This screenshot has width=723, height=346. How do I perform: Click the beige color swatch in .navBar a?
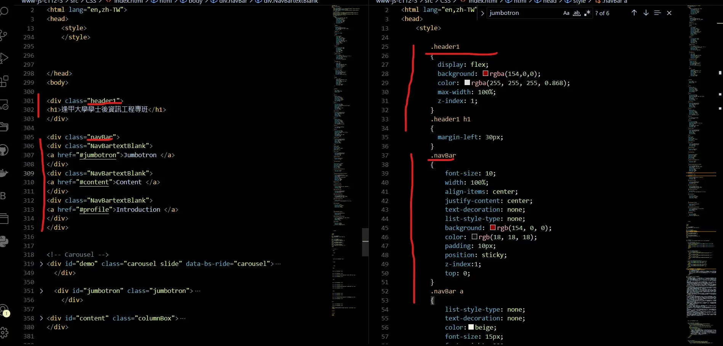tap(471, 327)
